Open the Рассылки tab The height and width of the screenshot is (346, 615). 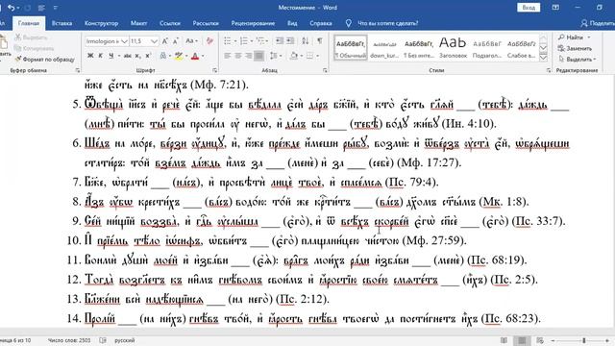tap(206, 23)
